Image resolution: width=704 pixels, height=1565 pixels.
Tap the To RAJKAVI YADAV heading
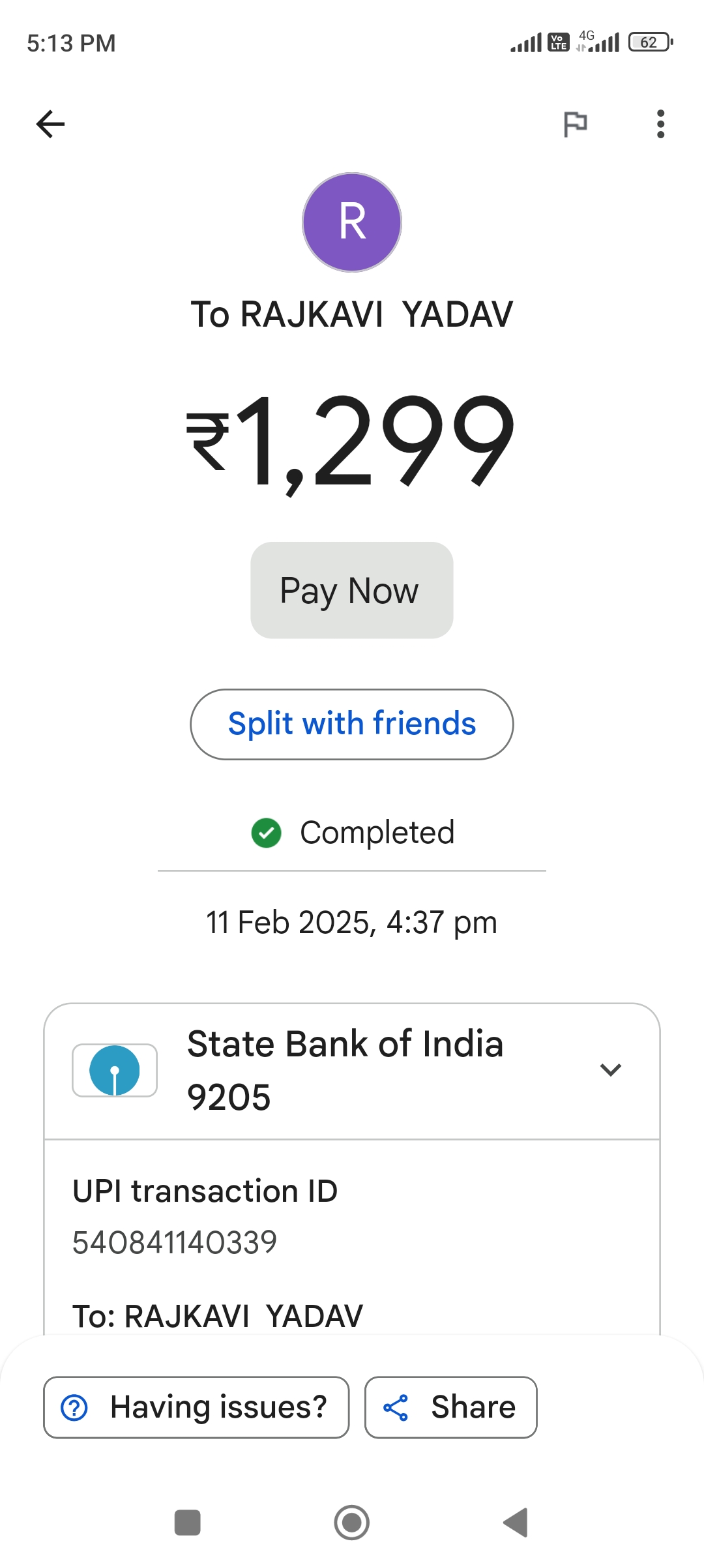352,314
